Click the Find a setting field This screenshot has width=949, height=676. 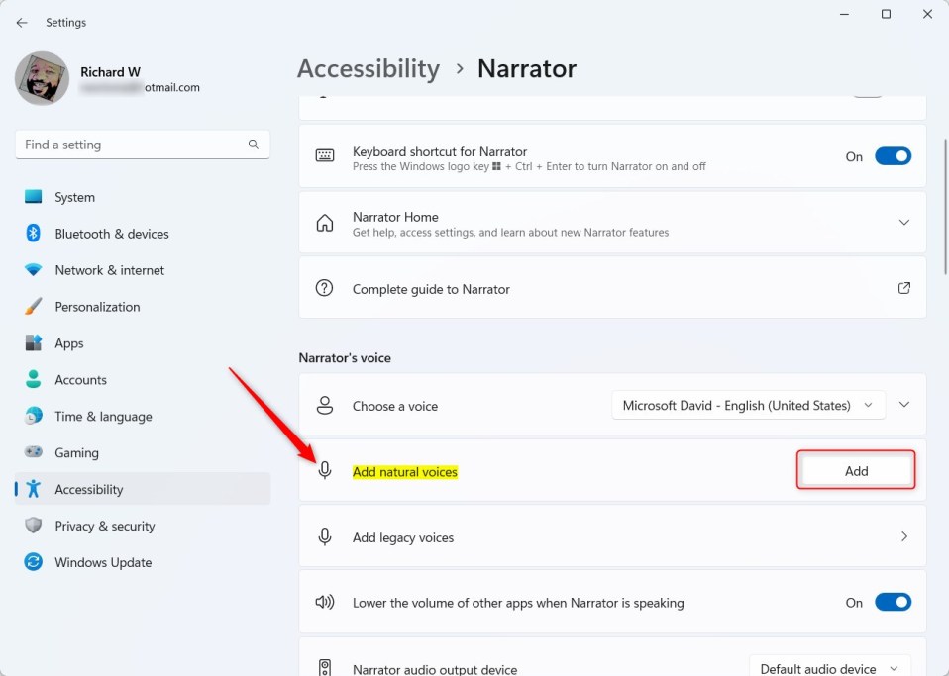143,145
